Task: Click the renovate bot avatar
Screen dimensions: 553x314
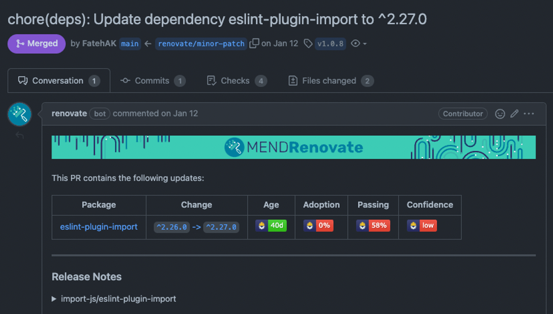Action: point(19,114)
